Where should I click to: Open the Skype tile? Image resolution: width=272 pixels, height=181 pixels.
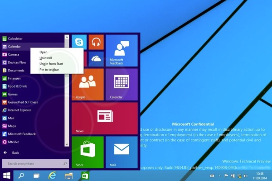(x=79, y=42)
